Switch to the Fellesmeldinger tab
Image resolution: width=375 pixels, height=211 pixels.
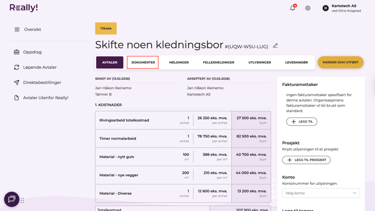tap(219, 63)
